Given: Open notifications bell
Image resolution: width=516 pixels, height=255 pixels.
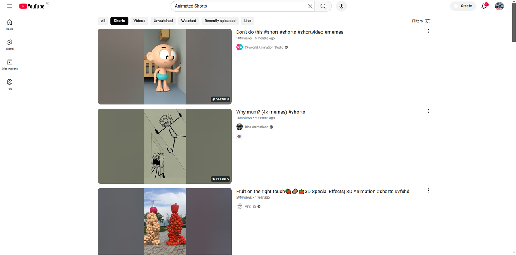Looking at the screenshot, I should tap(484, 6).
